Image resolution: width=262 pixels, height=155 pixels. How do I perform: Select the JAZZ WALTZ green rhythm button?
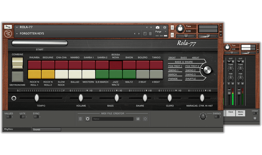click(116, 74)
